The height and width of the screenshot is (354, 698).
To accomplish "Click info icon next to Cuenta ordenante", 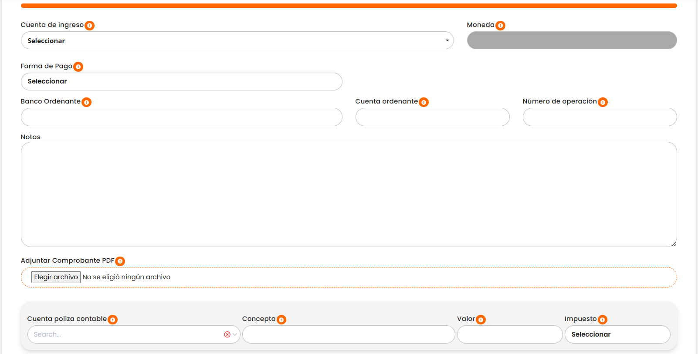I will pyautogui.click(x=424, y=102).
